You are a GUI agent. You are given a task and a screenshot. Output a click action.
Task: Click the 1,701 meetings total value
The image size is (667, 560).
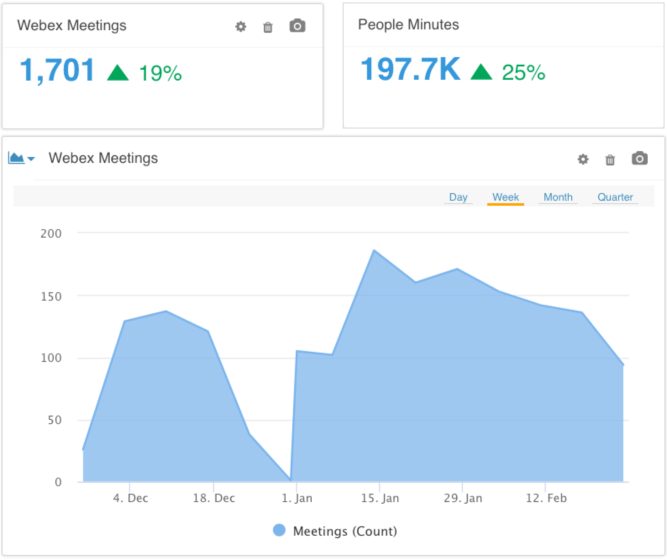57,70
